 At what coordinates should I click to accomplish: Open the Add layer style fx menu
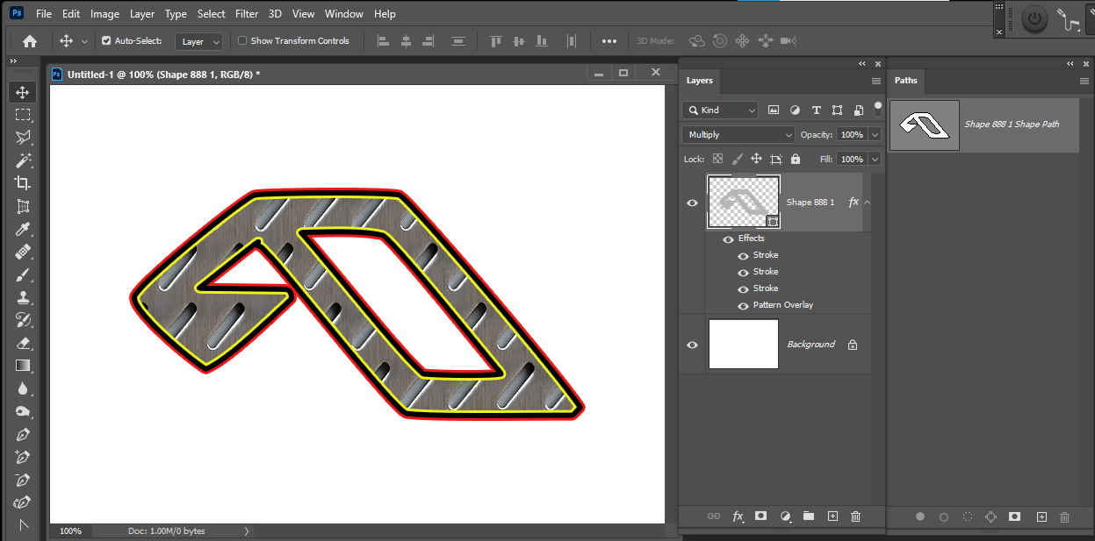(738, 516)
